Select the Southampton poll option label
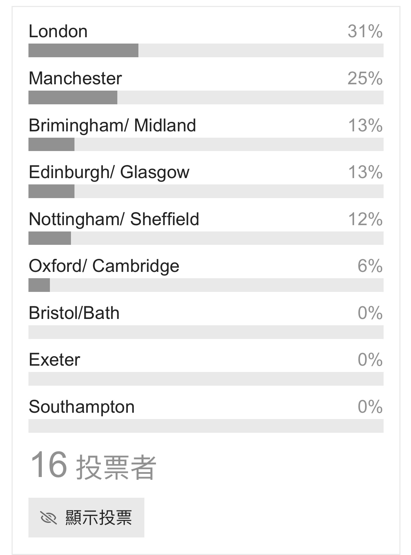The image size is (411, 555). (81, 407)
